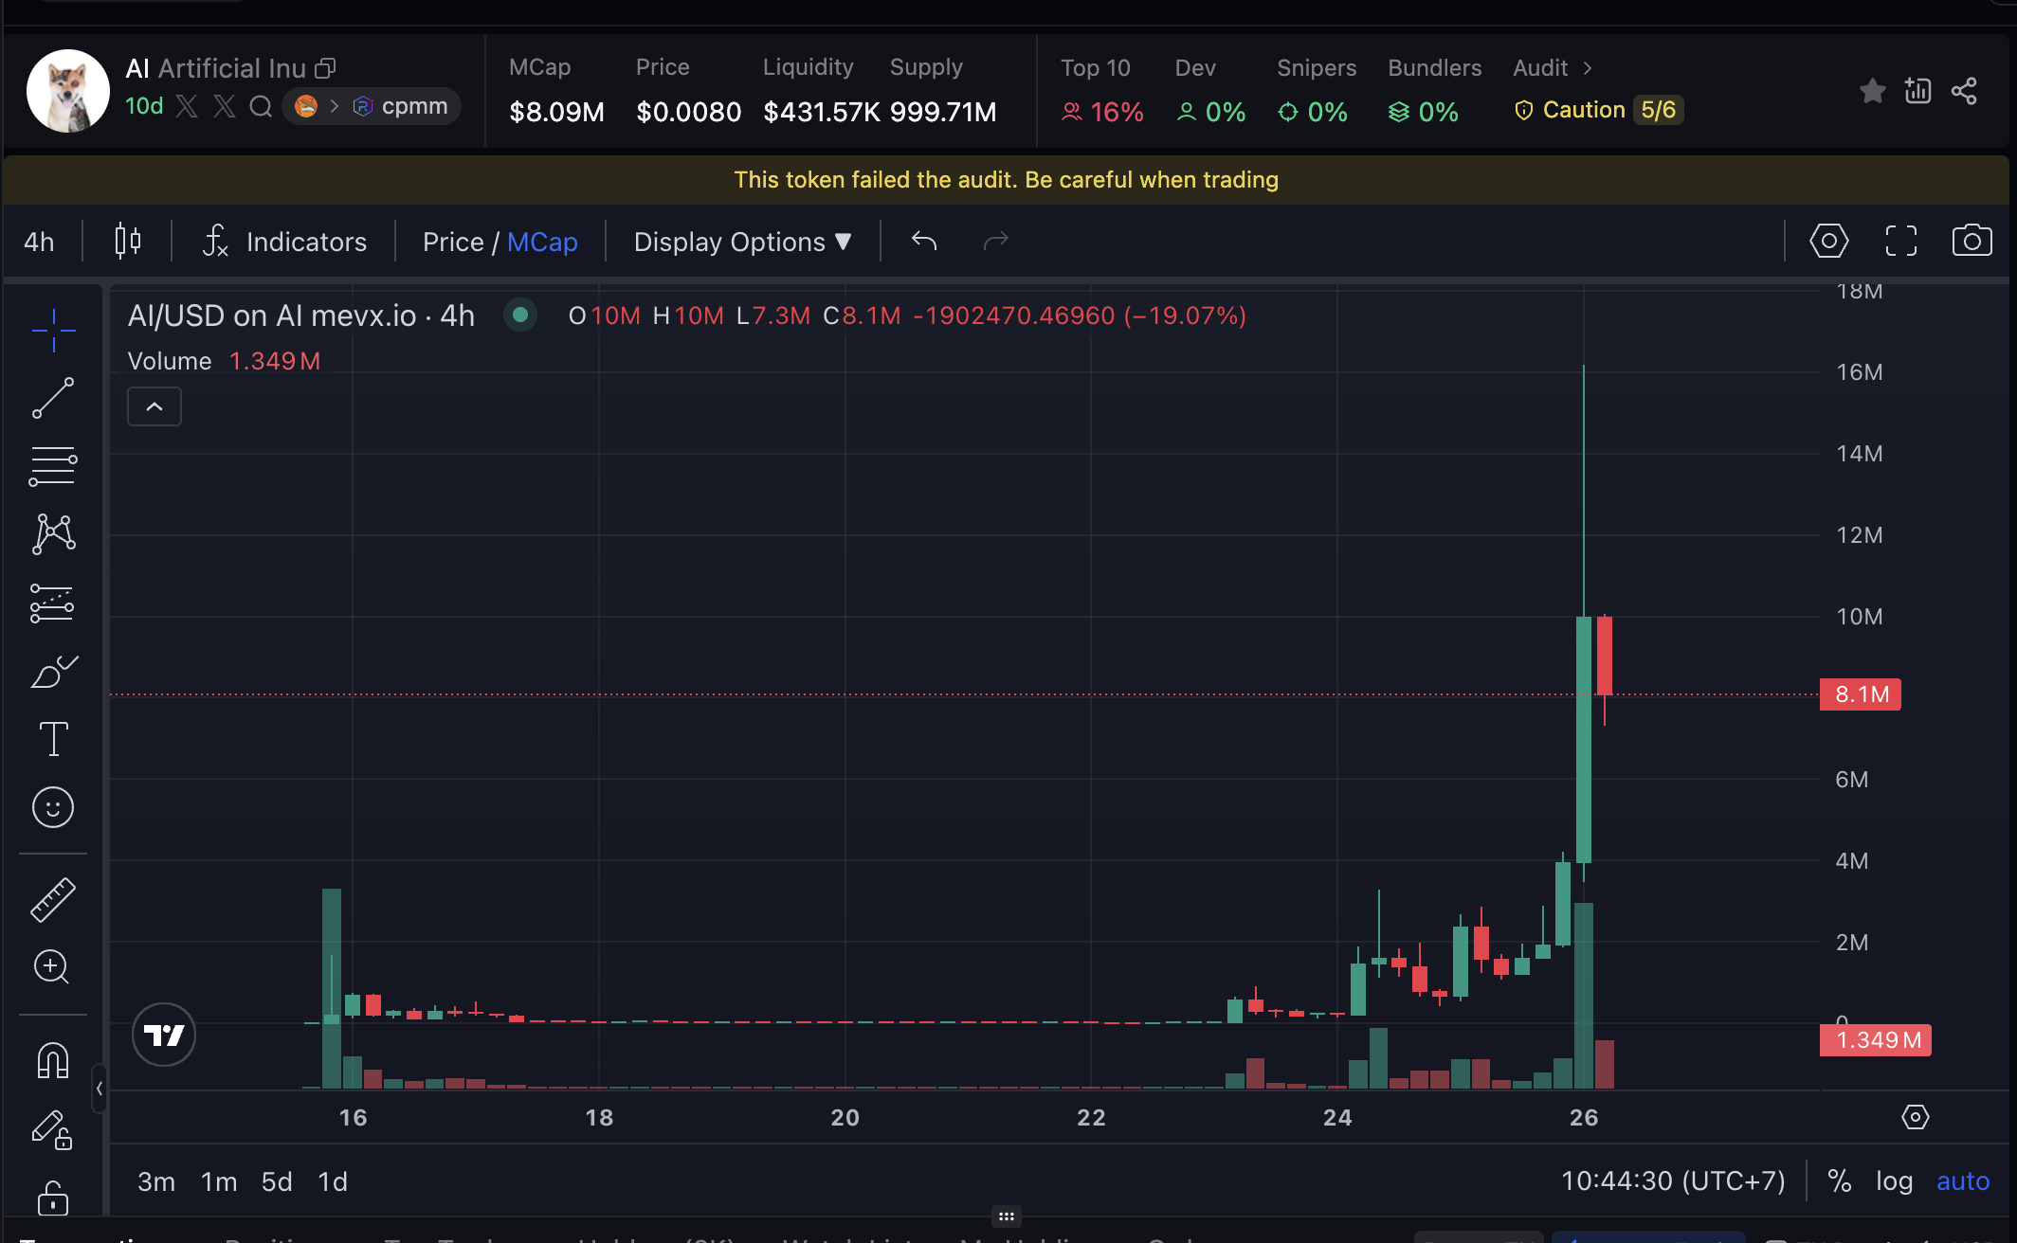Open chart settings hexagon in toolbar
This screenshot has height=1243, width=2017.
[1828, 241]
